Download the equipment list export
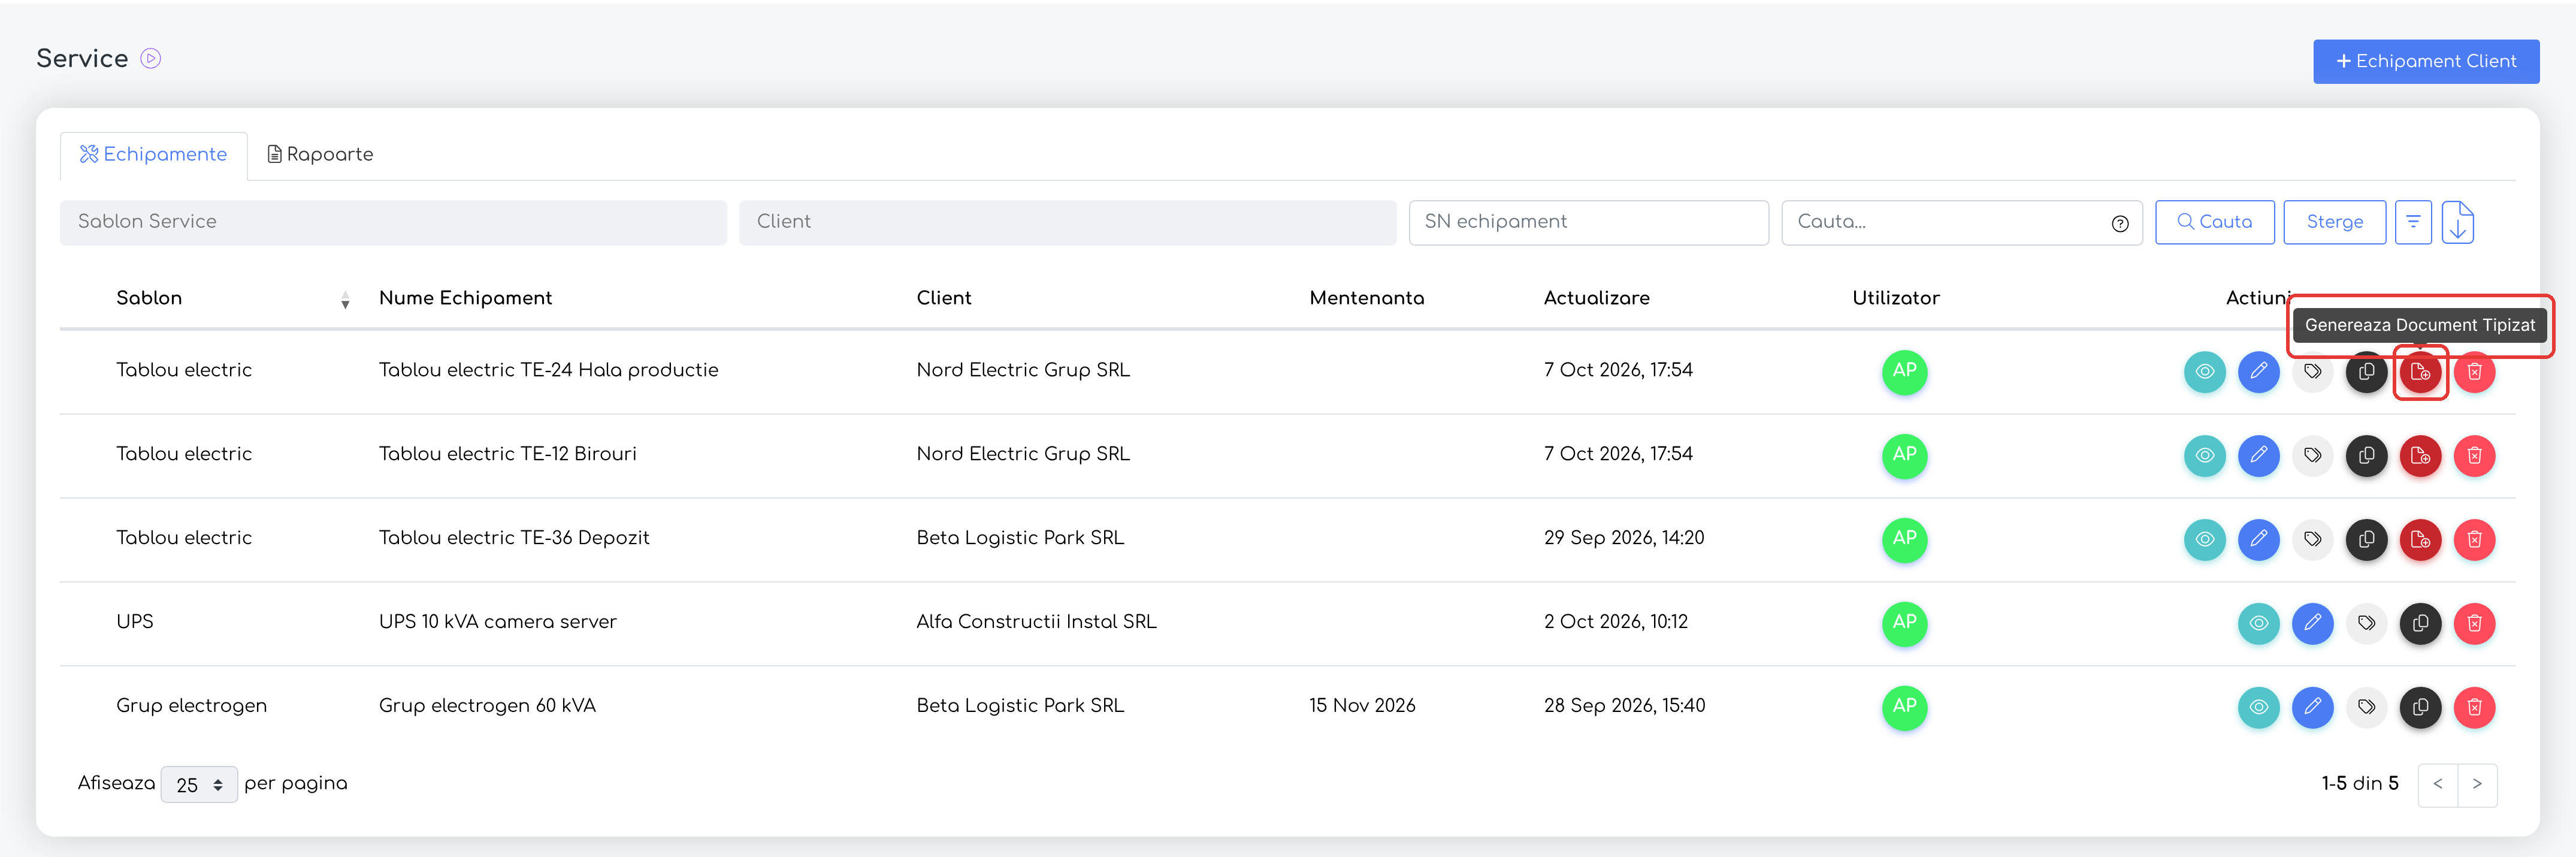The image size is (2576, 857). (2458, 222)
